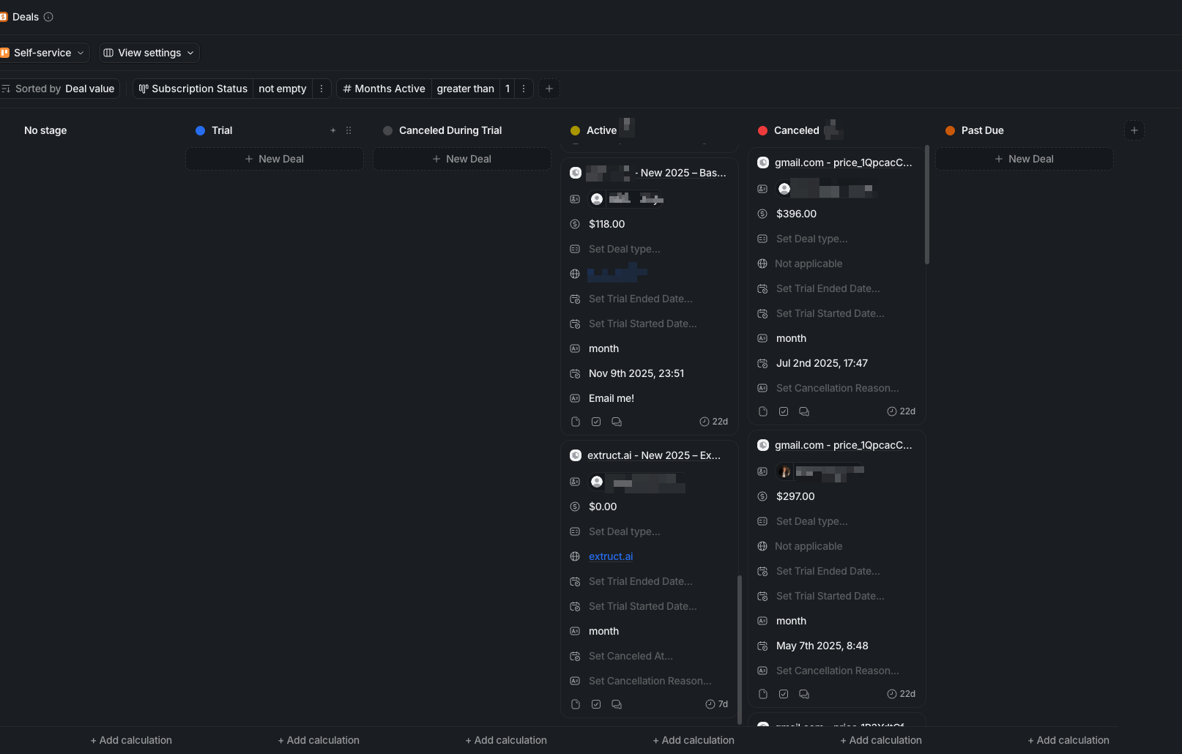The width and height of the screenshot is (1182, 754).
Task: Open the Self-service view dropdown
Action: tap(43, 53)
